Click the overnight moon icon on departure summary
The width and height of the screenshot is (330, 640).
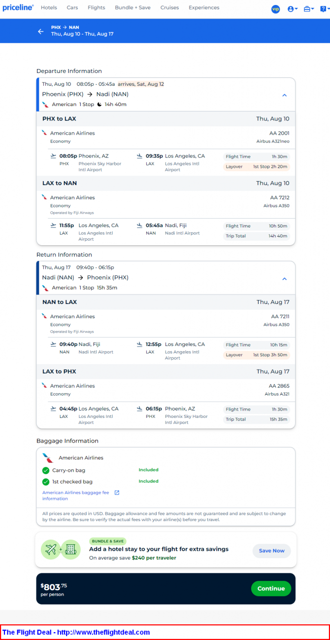pyautogui.click(x=99, y=104)
